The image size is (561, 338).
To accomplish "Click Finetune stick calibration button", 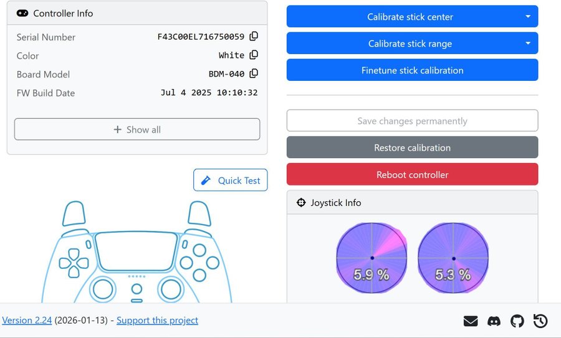I will click(412, 70).
